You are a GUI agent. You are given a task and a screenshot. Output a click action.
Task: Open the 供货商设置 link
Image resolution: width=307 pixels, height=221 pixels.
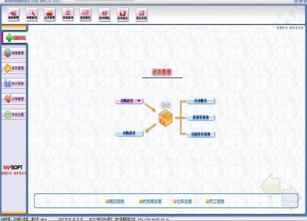(150, 201)
